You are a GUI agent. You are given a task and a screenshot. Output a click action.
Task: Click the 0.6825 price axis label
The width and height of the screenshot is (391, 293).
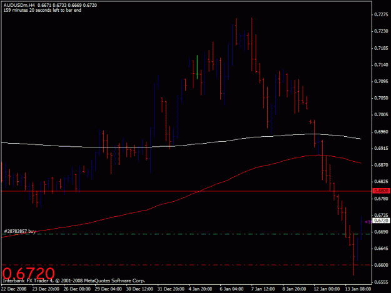381,182
